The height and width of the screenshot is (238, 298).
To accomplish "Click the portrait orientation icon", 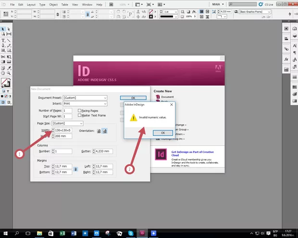I will [x=99, y=131].
